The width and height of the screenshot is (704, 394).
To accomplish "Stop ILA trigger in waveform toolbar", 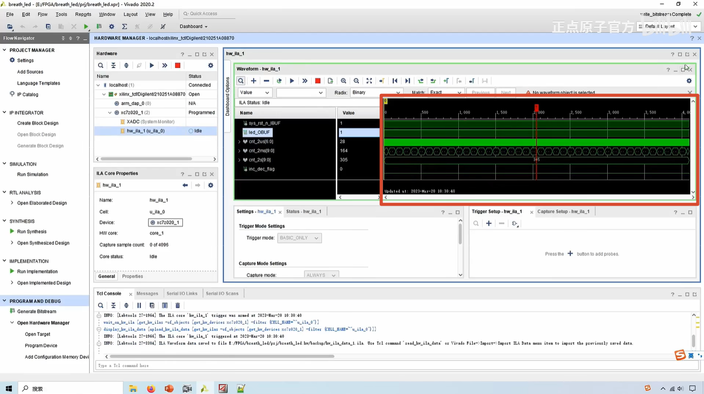I will 317,81.
